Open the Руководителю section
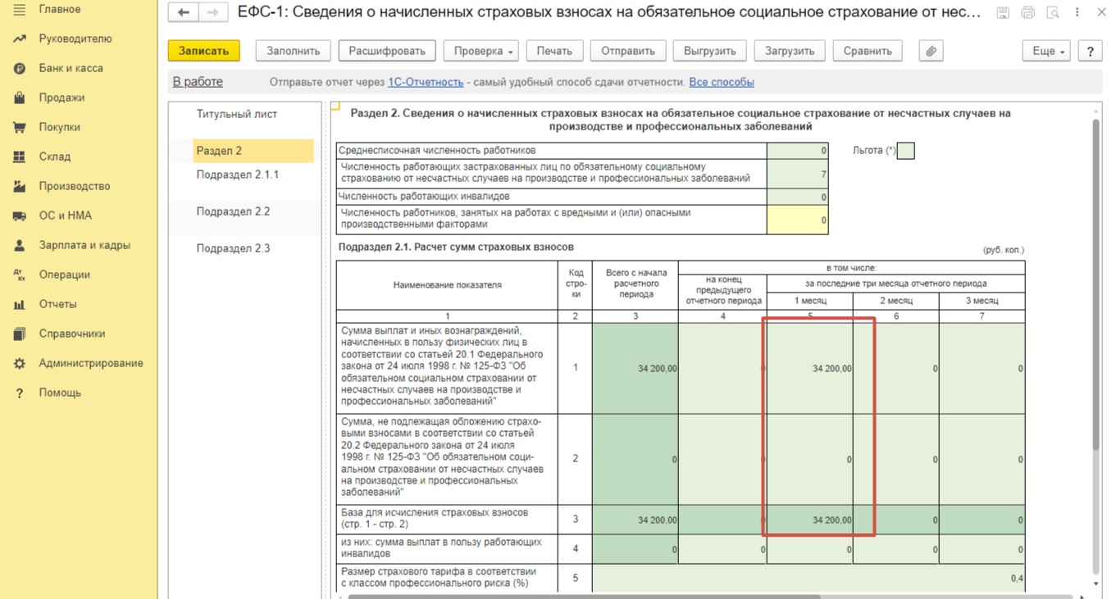This screenshot has width=1116, height=599. [x=75, y=39]
